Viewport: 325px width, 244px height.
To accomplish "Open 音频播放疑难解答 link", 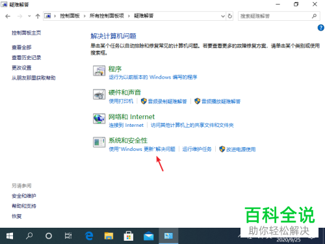I will (x=221, y=102).
